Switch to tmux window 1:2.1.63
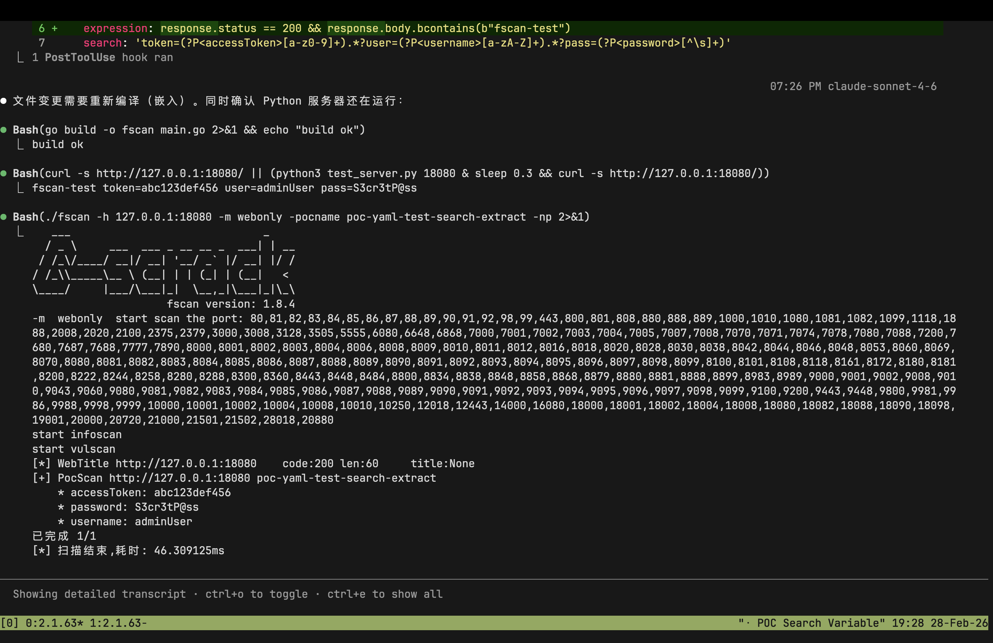Viewport: 993px width, 643px height. click(118, 623)
